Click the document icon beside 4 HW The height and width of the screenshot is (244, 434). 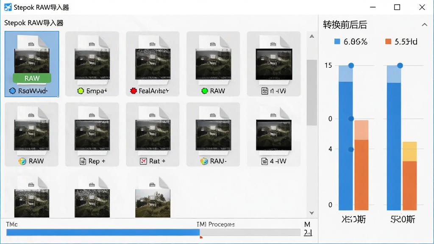(x=264, y=161)
